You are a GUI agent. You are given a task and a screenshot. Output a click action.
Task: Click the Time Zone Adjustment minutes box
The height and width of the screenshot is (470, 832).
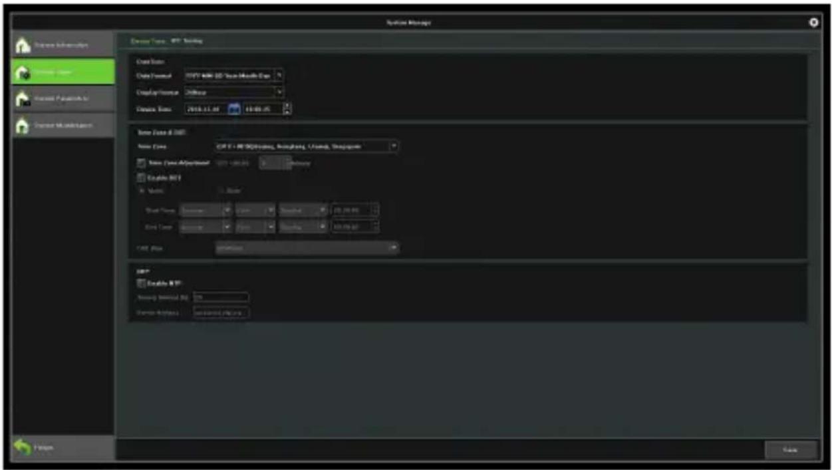275,163
